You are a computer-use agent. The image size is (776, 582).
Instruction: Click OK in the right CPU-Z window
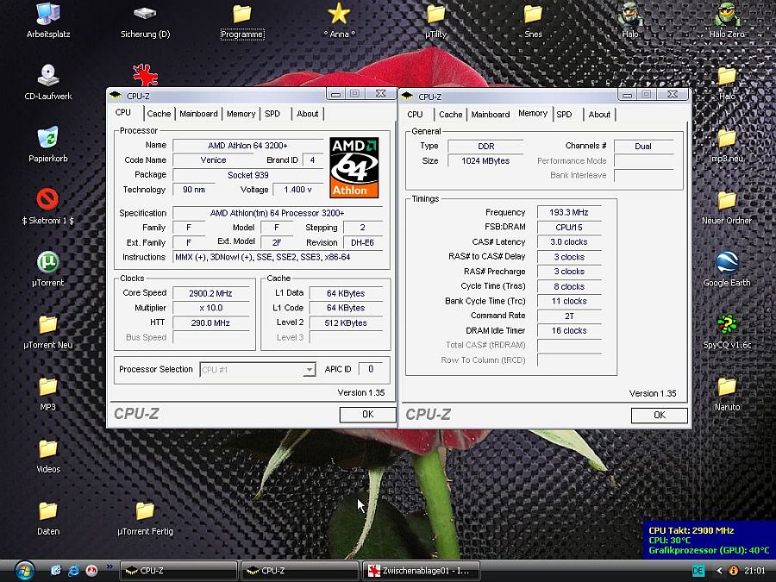coord(660,416)
